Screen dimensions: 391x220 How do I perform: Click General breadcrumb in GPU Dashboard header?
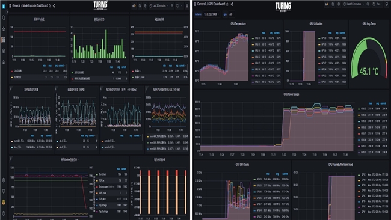[202, 4]
